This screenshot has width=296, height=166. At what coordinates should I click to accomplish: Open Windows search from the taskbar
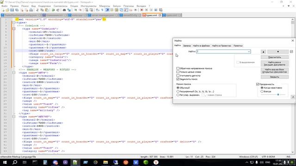tap(14, 162)
